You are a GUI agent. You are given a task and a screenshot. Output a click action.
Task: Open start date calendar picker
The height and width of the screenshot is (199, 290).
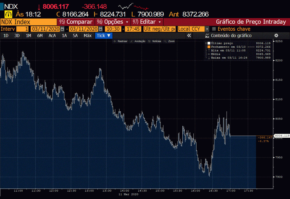(x=62, y=29)
